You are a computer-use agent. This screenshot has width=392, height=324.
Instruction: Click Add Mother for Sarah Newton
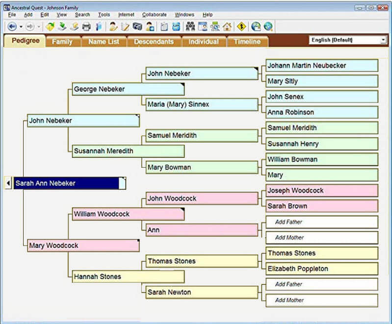click(x=321, y=300)
